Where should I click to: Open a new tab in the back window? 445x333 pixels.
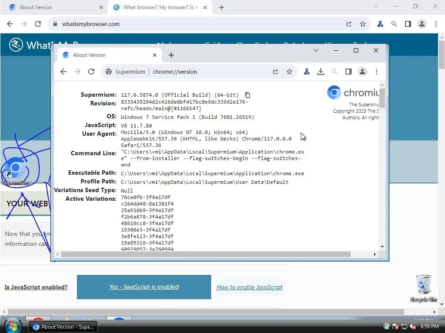222,7
